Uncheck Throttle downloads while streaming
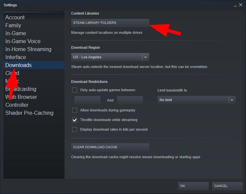Screen dimensions: 246x194 point(75,120)
